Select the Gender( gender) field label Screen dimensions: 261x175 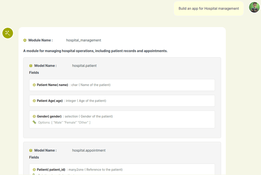[x=49, y=117]
